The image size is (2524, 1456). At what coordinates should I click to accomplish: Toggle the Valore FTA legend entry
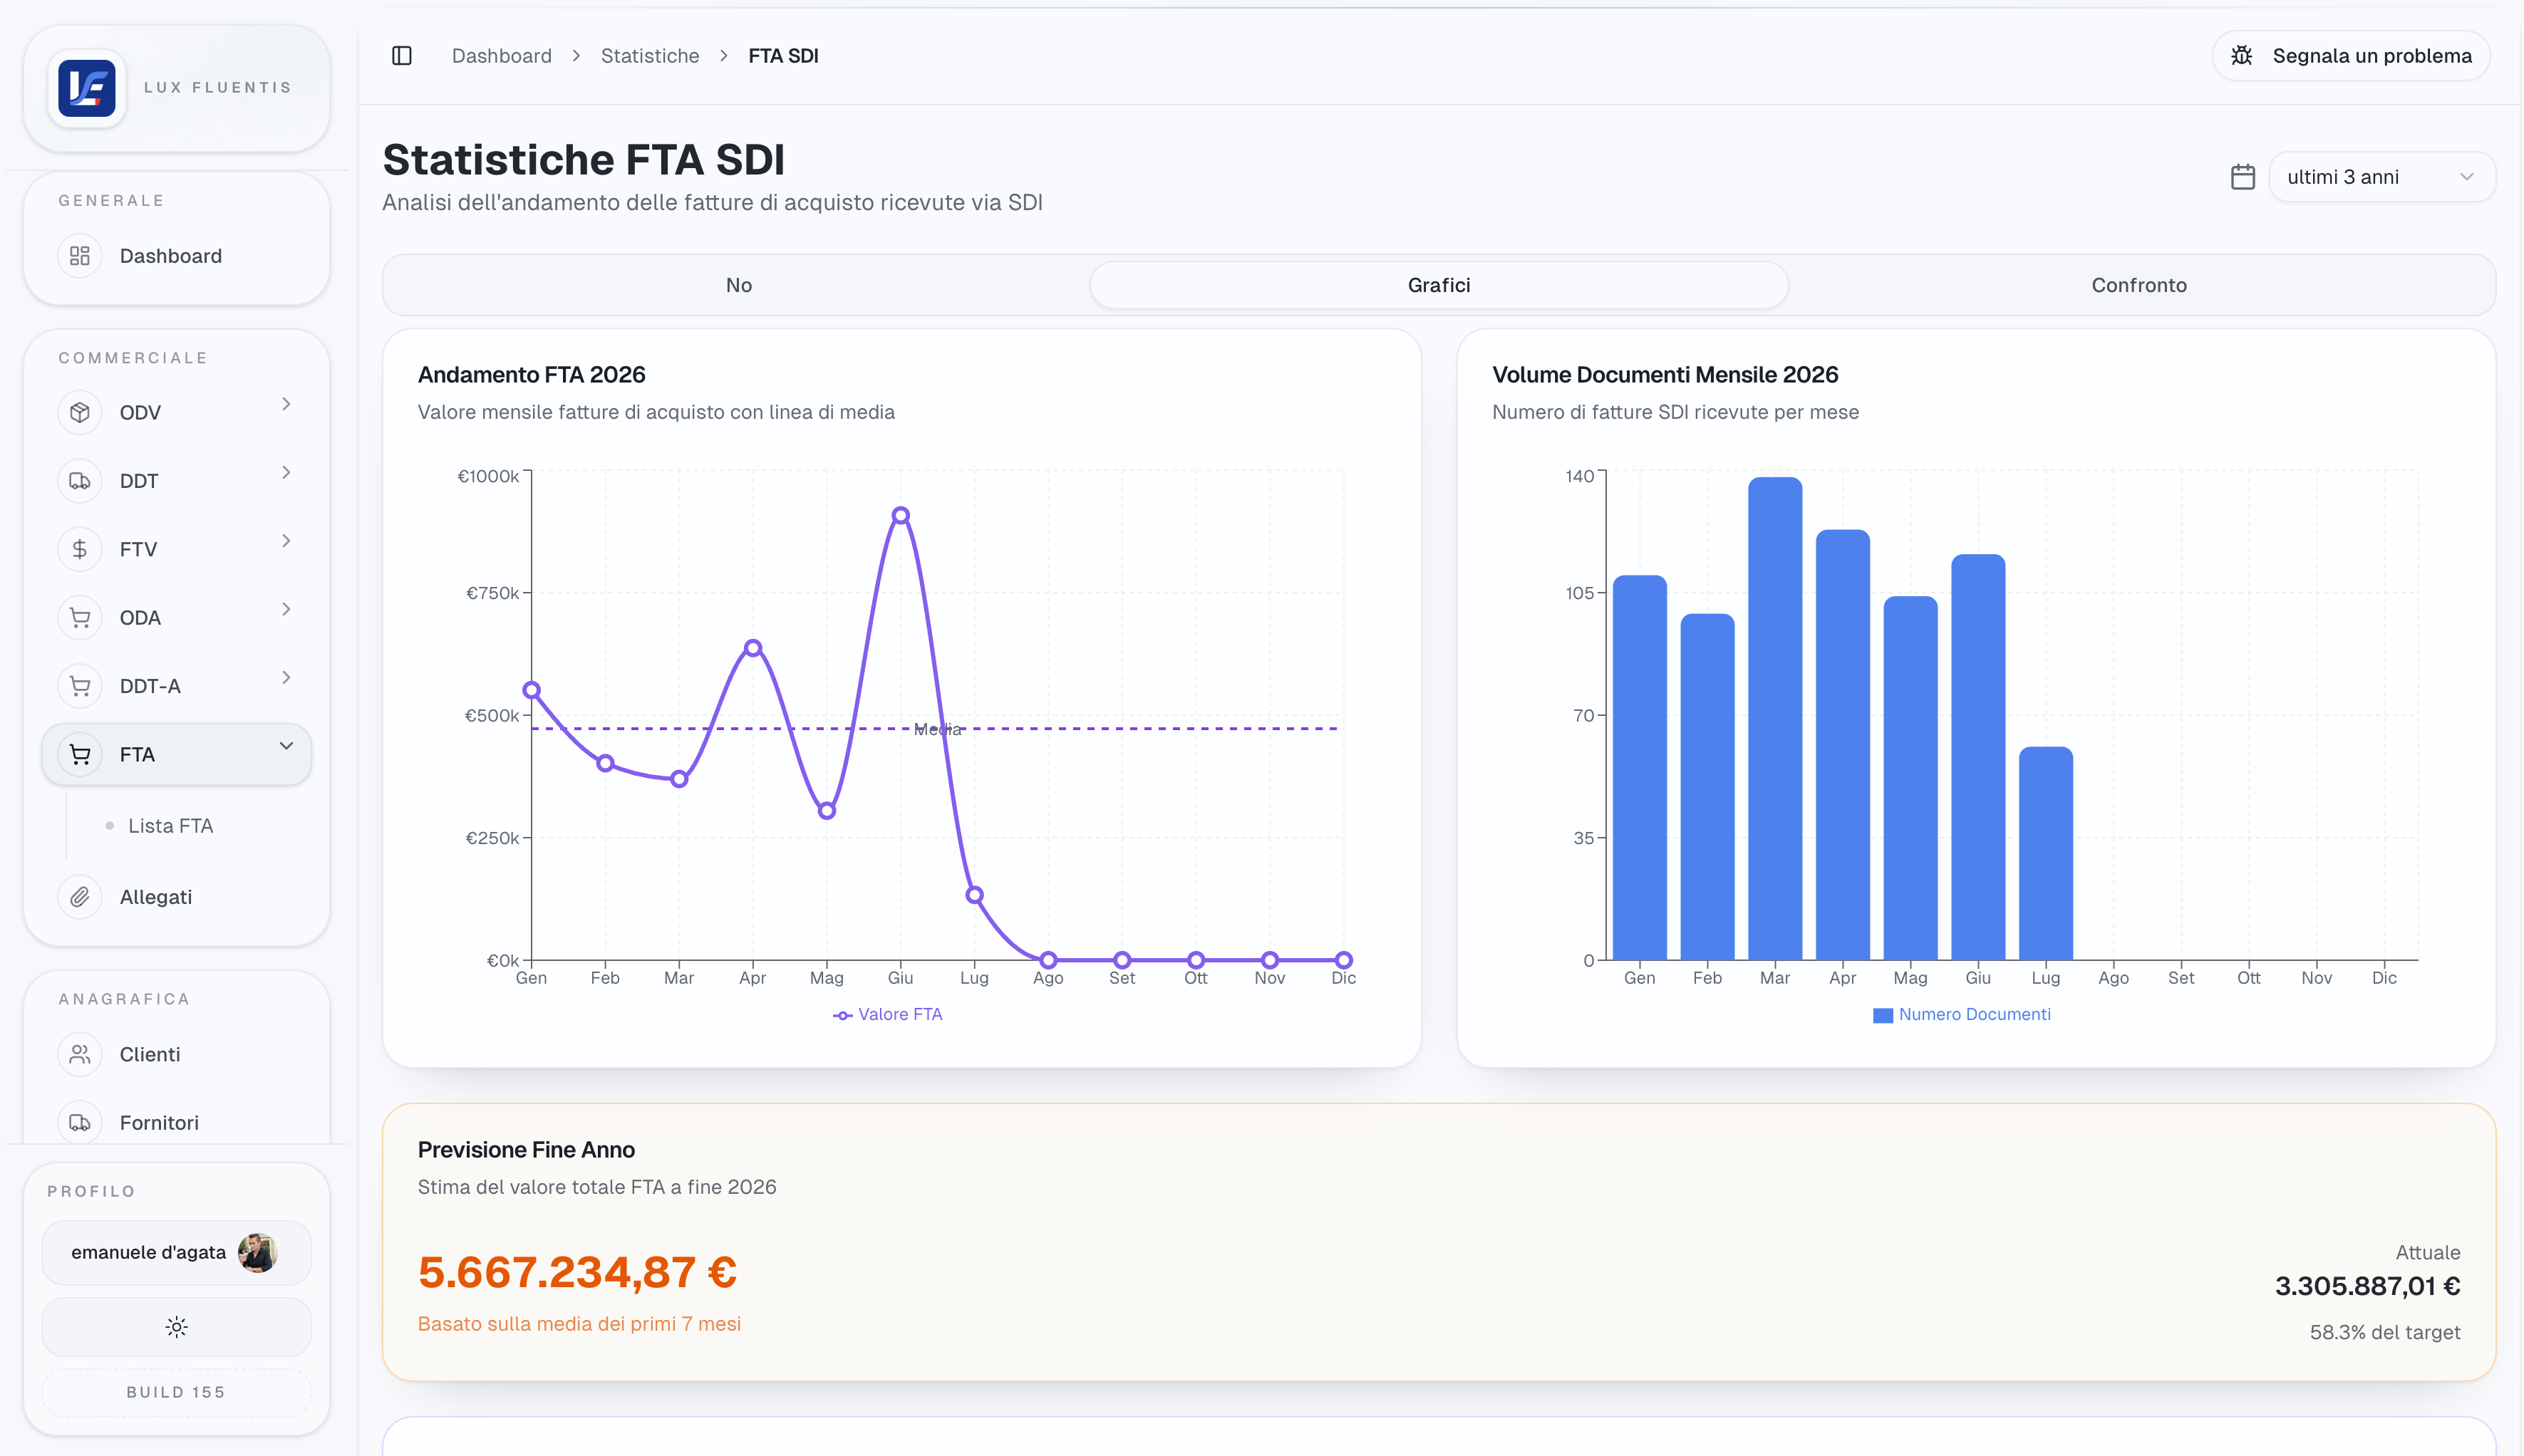(887, 1014)
